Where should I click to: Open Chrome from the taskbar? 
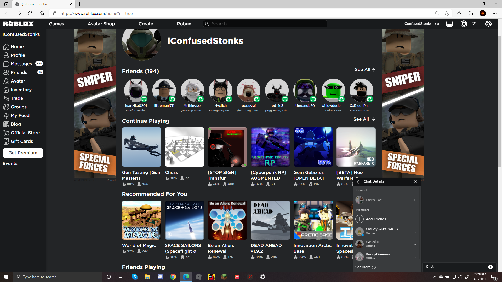[173, 277]
